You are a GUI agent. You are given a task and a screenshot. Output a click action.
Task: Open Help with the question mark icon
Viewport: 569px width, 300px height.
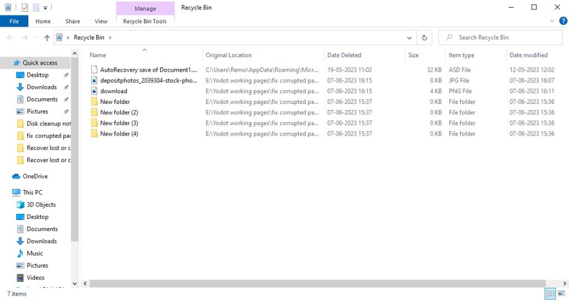[x=563, y=21]
